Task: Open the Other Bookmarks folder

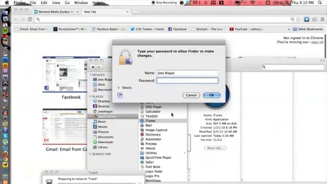Action: pyautogui.click(x=308, y=29)
